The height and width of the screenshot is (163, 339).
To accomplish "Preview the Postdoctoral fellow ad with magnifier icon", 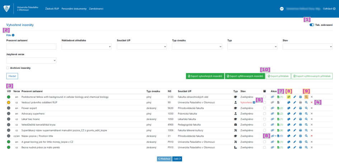I will [x=306, y=97].
